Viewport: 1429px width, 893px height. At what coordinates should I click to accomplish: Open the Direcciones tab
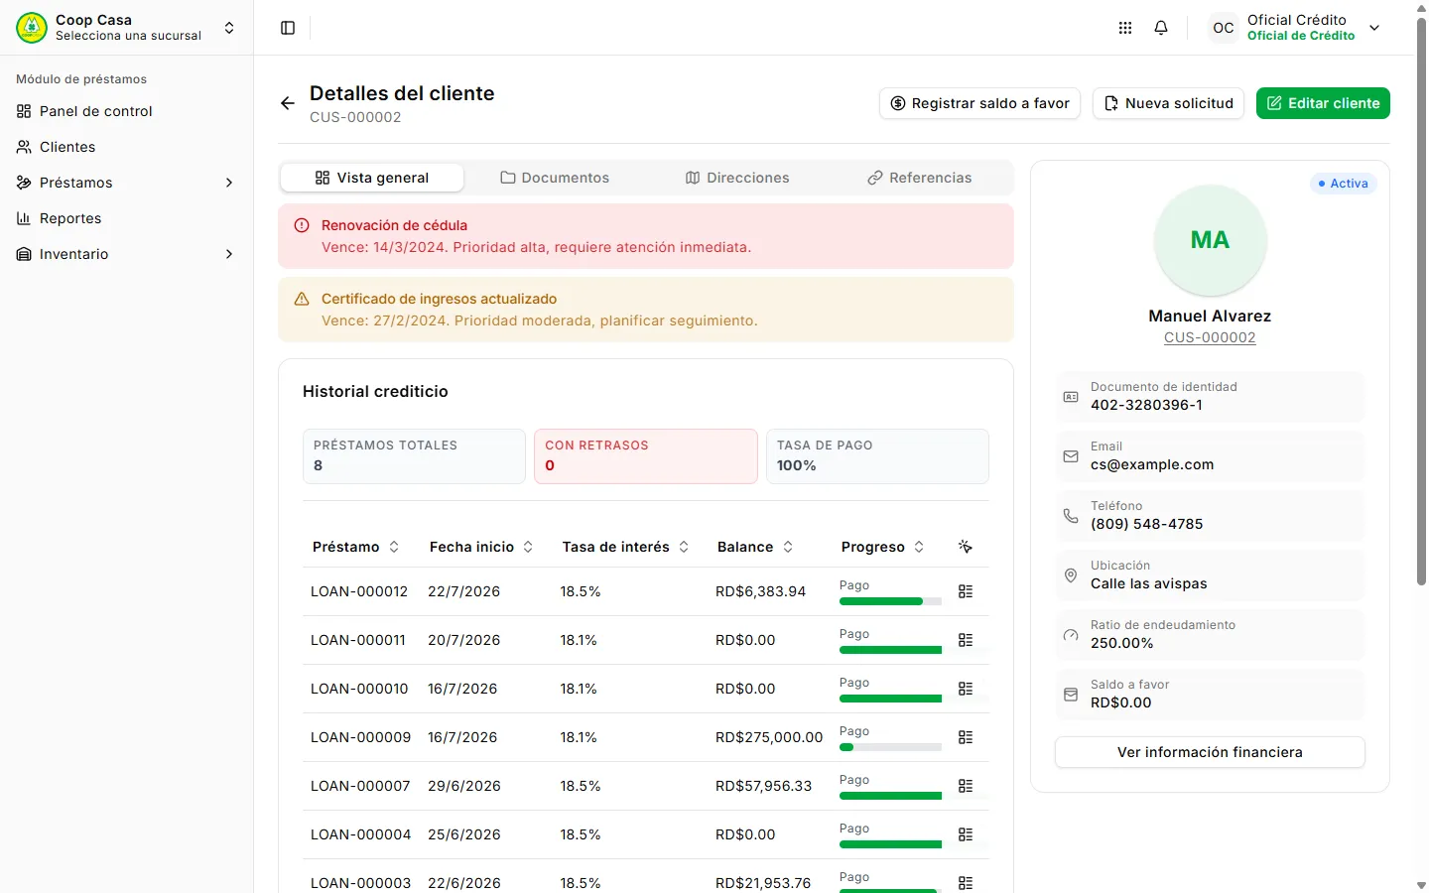point(737,178)
